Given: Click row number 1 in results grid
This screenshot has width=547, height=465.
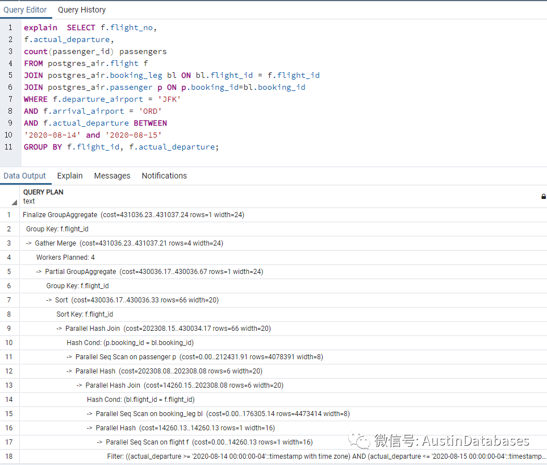Looking at the screenshot, I should tap(9, 215).
